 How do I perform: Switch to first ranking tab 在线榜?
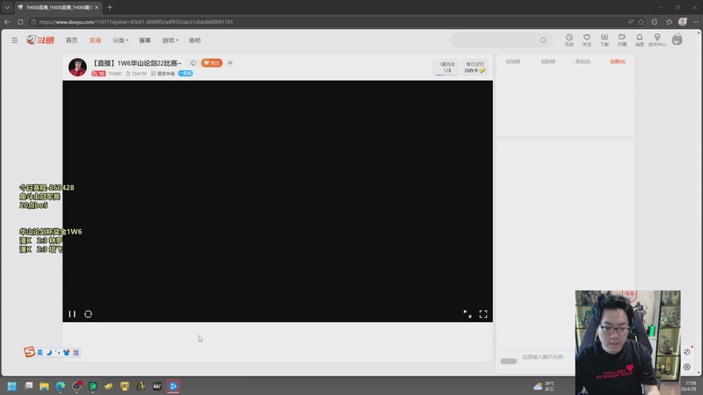click(513, 61)
